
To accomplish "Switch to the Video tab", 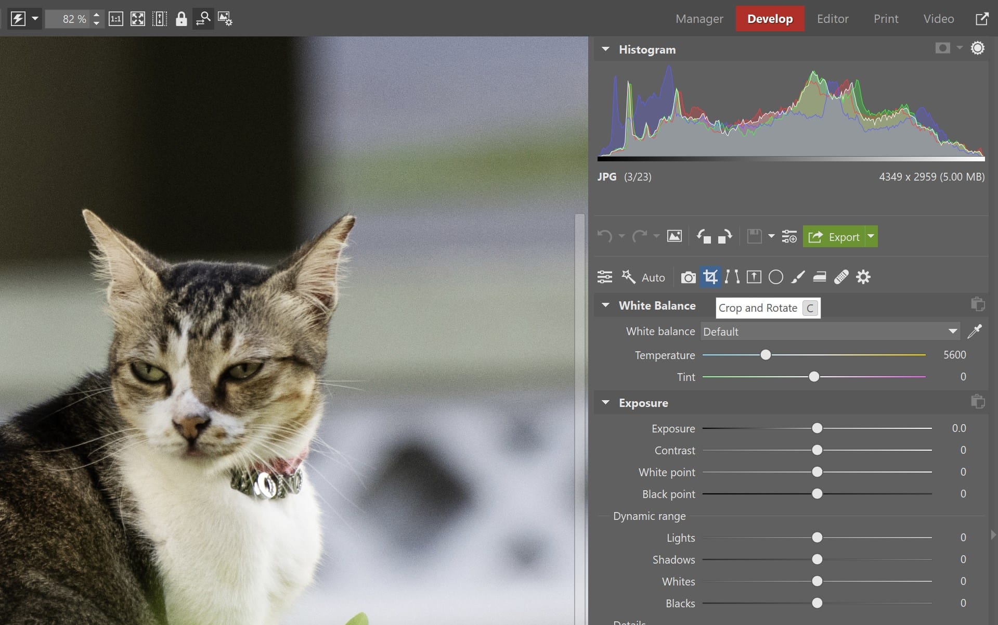I will coord(939,19).
